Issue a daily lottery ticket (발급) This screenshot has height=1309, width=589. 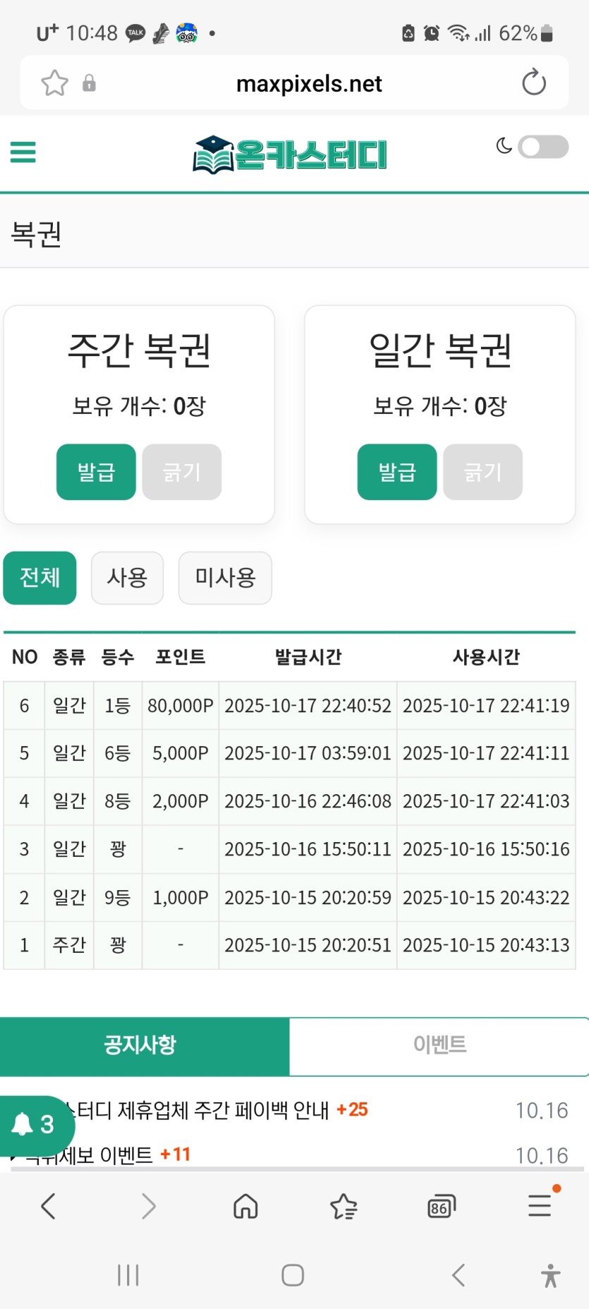pos(397,472)
